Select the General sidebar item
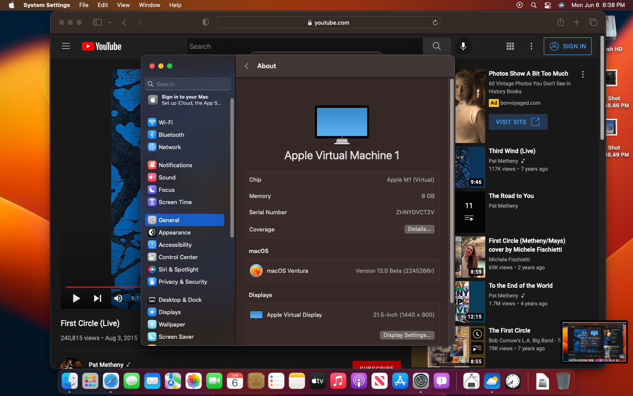Image resolution: width=633 pixels, height=396 pixels. coord(185,220)
